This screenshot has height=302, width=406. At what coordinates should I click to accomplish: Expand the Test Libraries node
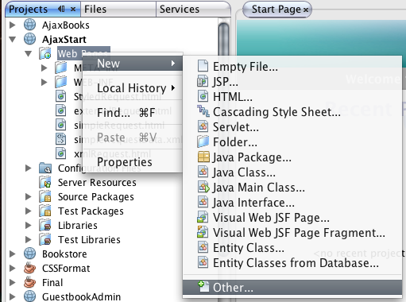[28, 239]
